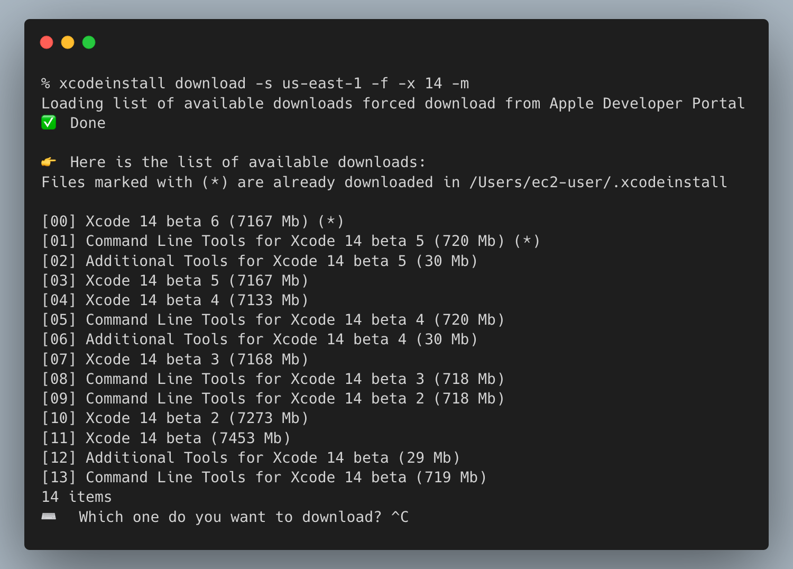
Task: Select row '[05] Command Line Tools beta 4'
Action: pyautogui.click(x=273, y=320)
